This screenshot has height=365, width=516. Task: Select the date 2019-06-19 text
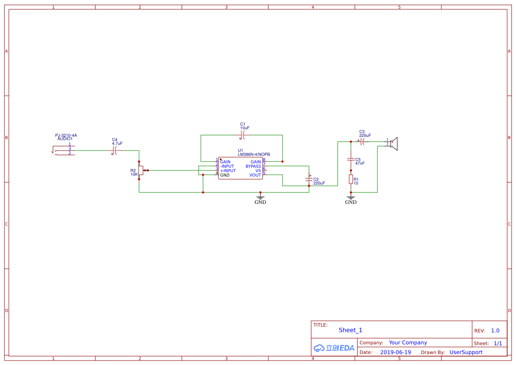[x=395, y=352]
